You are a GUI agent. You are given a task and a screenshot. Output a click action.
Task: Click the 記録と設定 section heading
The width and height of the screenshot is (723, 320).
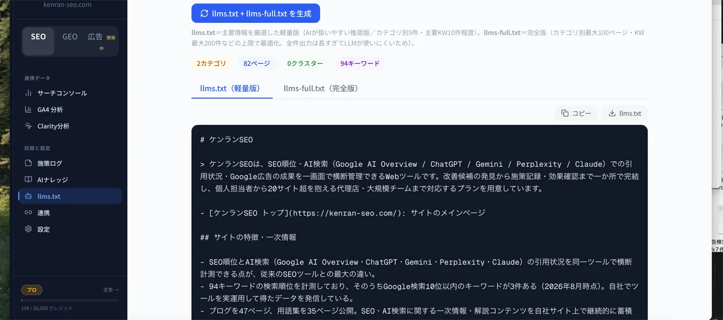[x=37, y=148]
